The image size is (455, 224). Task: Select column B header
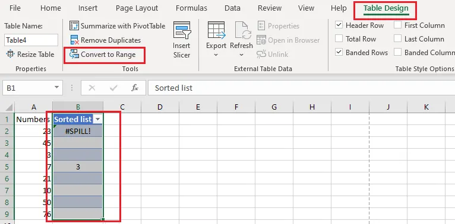point(78,107)
